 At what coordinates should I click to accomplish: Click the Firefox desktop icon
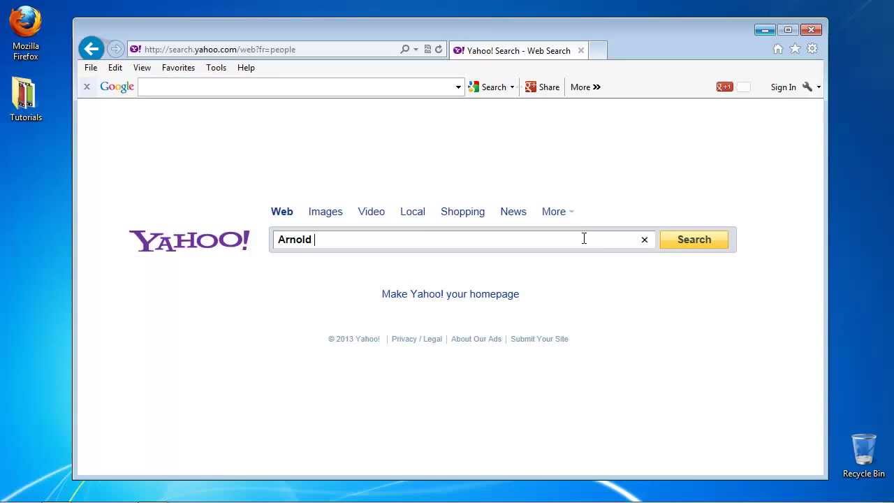tap(25, 24)
